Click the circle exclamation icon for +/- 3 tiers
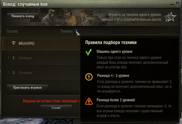Viewport: 182px width, 124px height. point(89,77)
